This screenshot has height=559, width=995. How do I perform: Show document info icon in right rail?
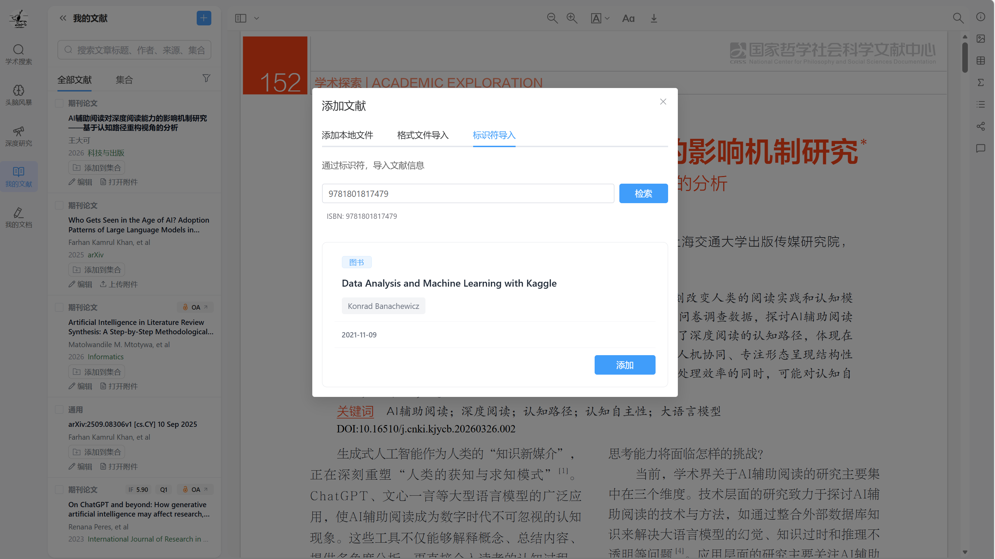[980, 17]
